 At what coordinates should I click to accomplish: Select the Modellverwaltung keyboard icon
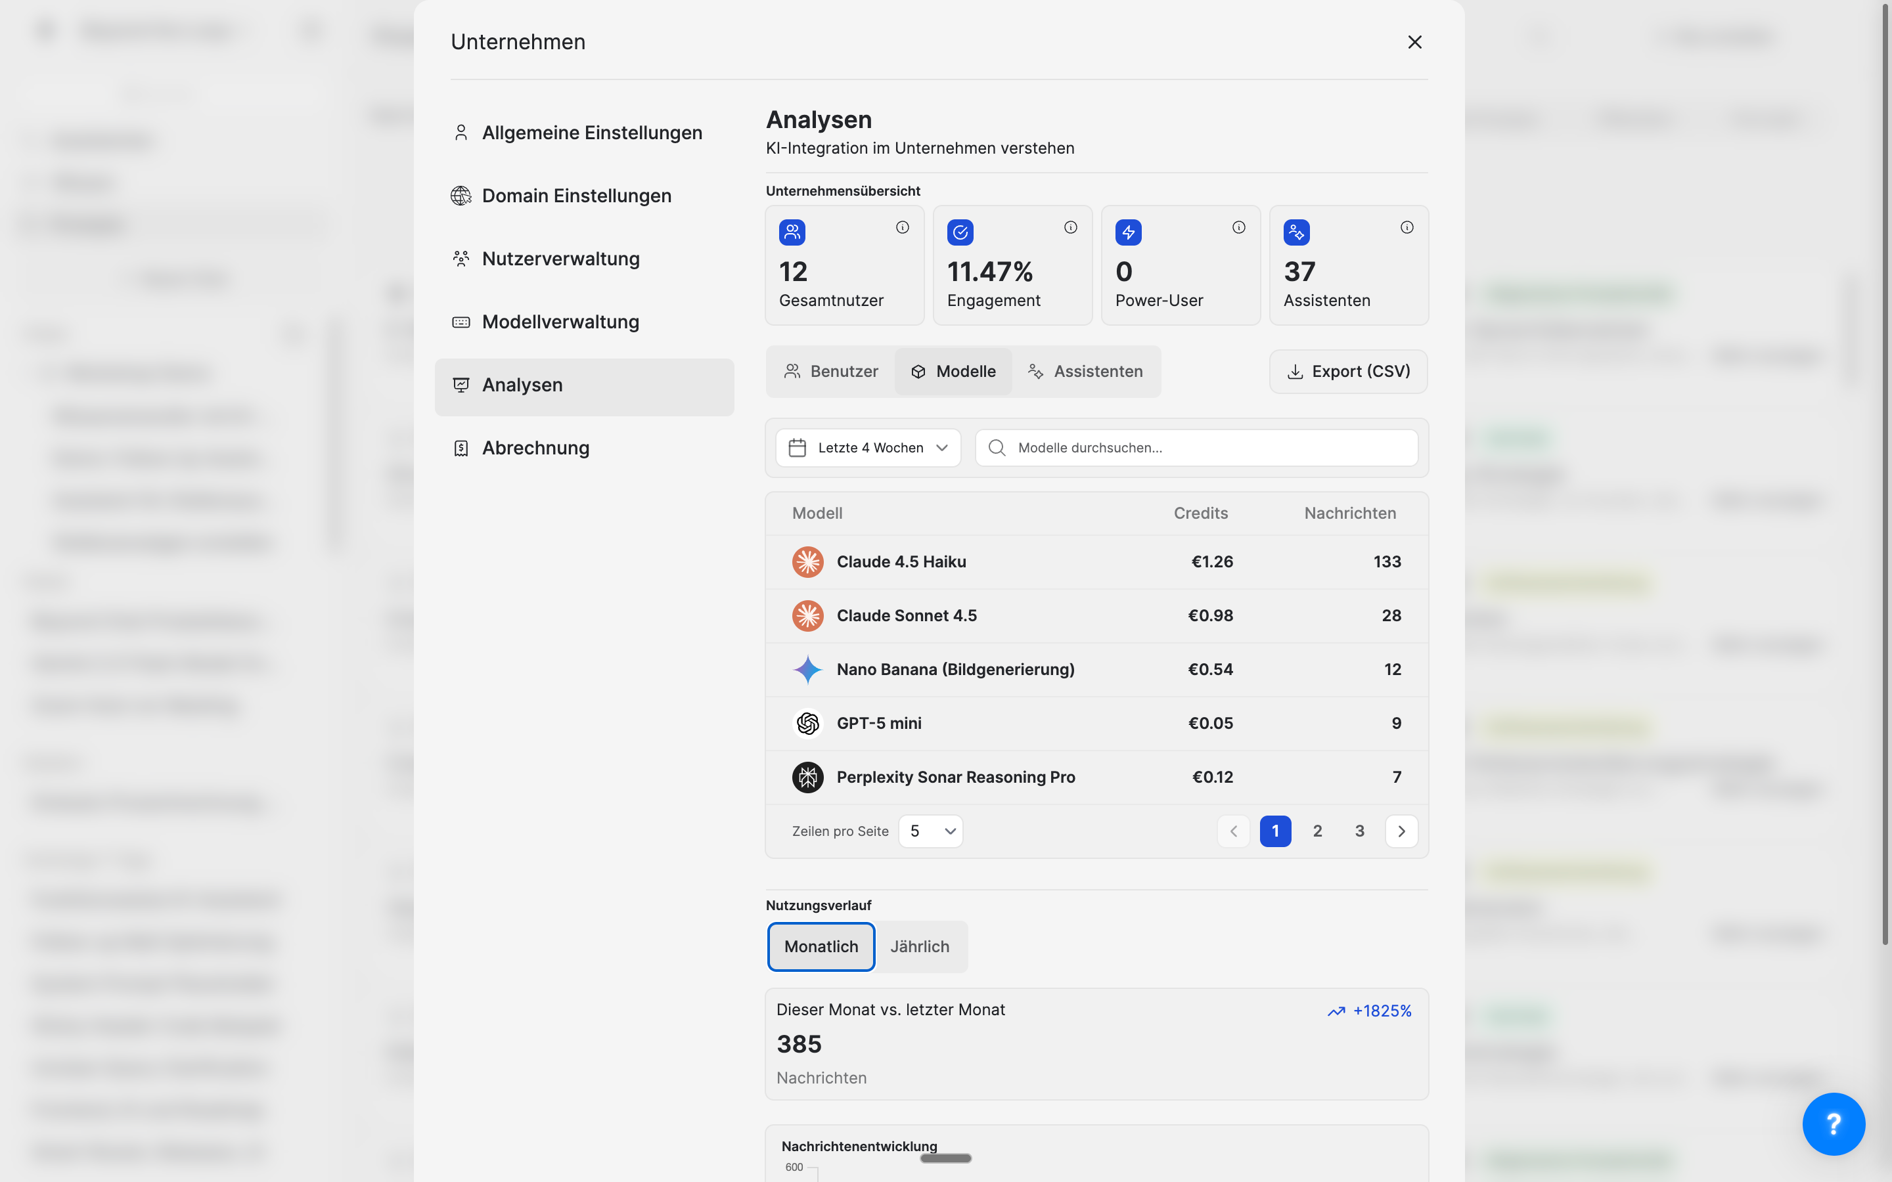pyautogui.click(x=461, y=321)
